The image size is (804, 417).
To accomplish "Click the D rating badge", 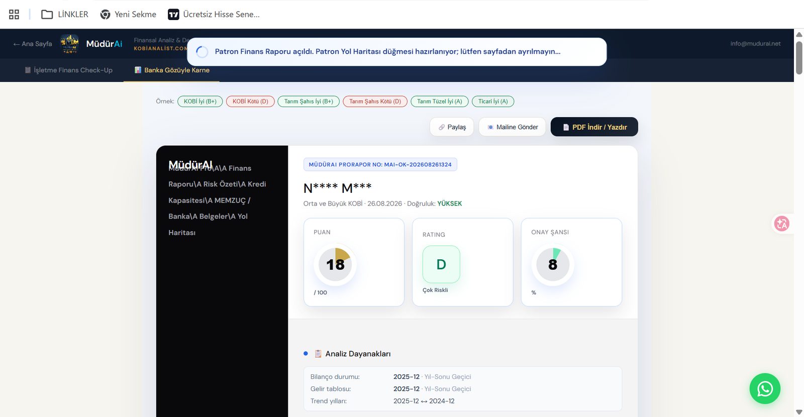I will pyautogui.click(x=441, y=264).
